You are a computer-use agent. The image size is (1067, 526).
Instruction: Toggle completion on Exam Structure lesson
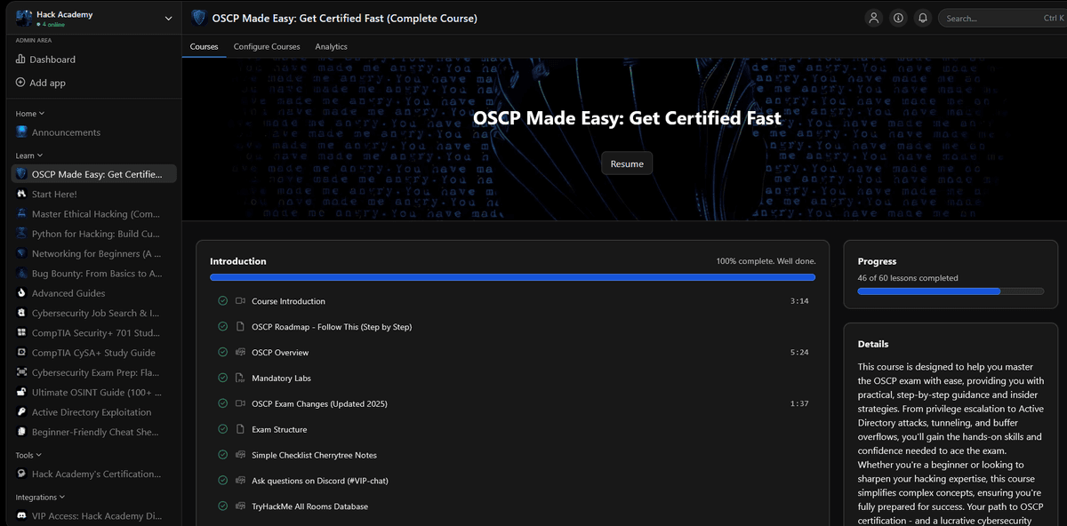221,428
